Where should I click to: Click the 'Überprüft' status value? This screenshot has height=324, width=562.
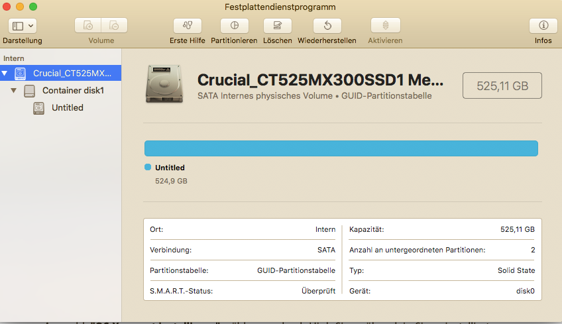(318, 291)
